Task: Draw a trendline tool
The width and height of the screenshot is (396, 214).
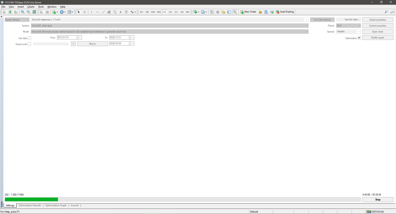Action: pos(103,12)
